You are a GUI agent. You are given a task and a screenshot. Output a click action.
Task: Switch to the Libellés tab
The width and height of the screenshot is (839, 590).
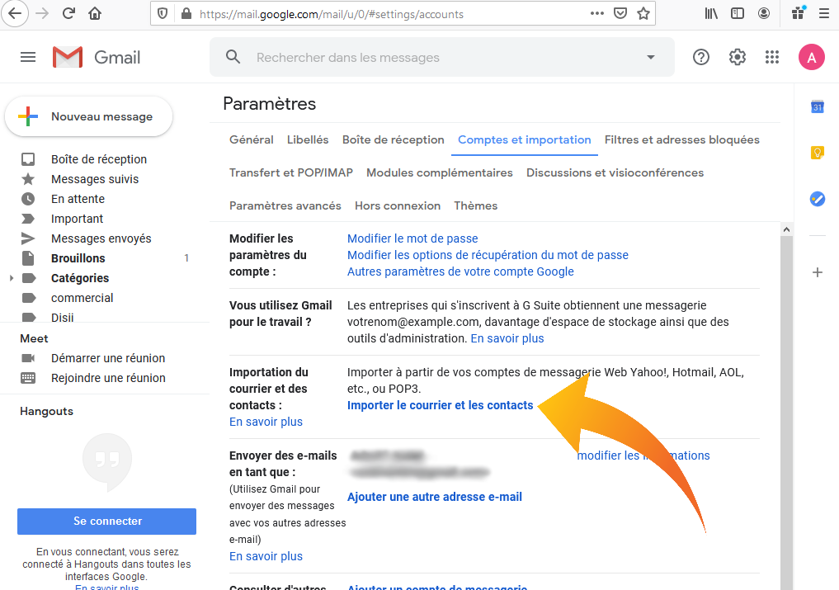pyautogui.click(x=308, y=139)
